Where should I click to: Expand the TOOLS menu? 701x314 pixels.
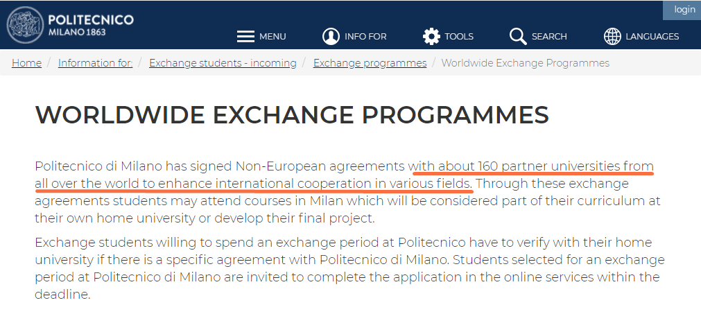click(459, 37)
